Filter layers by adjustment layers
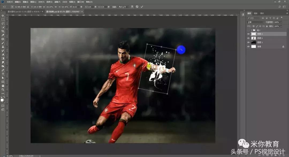Screen dimensions: 289x157 pyautogui.click(x=267, y=18)
